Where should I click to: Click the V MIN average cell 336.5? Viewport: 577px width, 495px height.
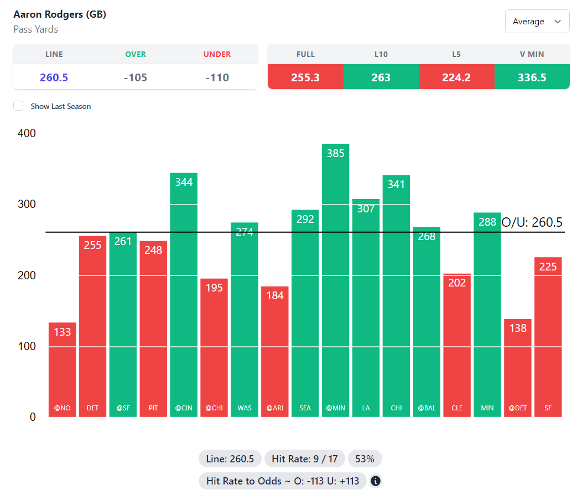(532, 77)
